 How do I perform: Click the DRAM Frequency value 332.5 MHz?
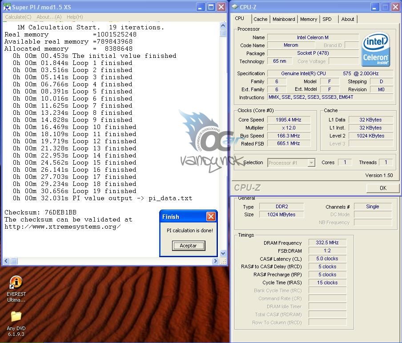point(327,242)
